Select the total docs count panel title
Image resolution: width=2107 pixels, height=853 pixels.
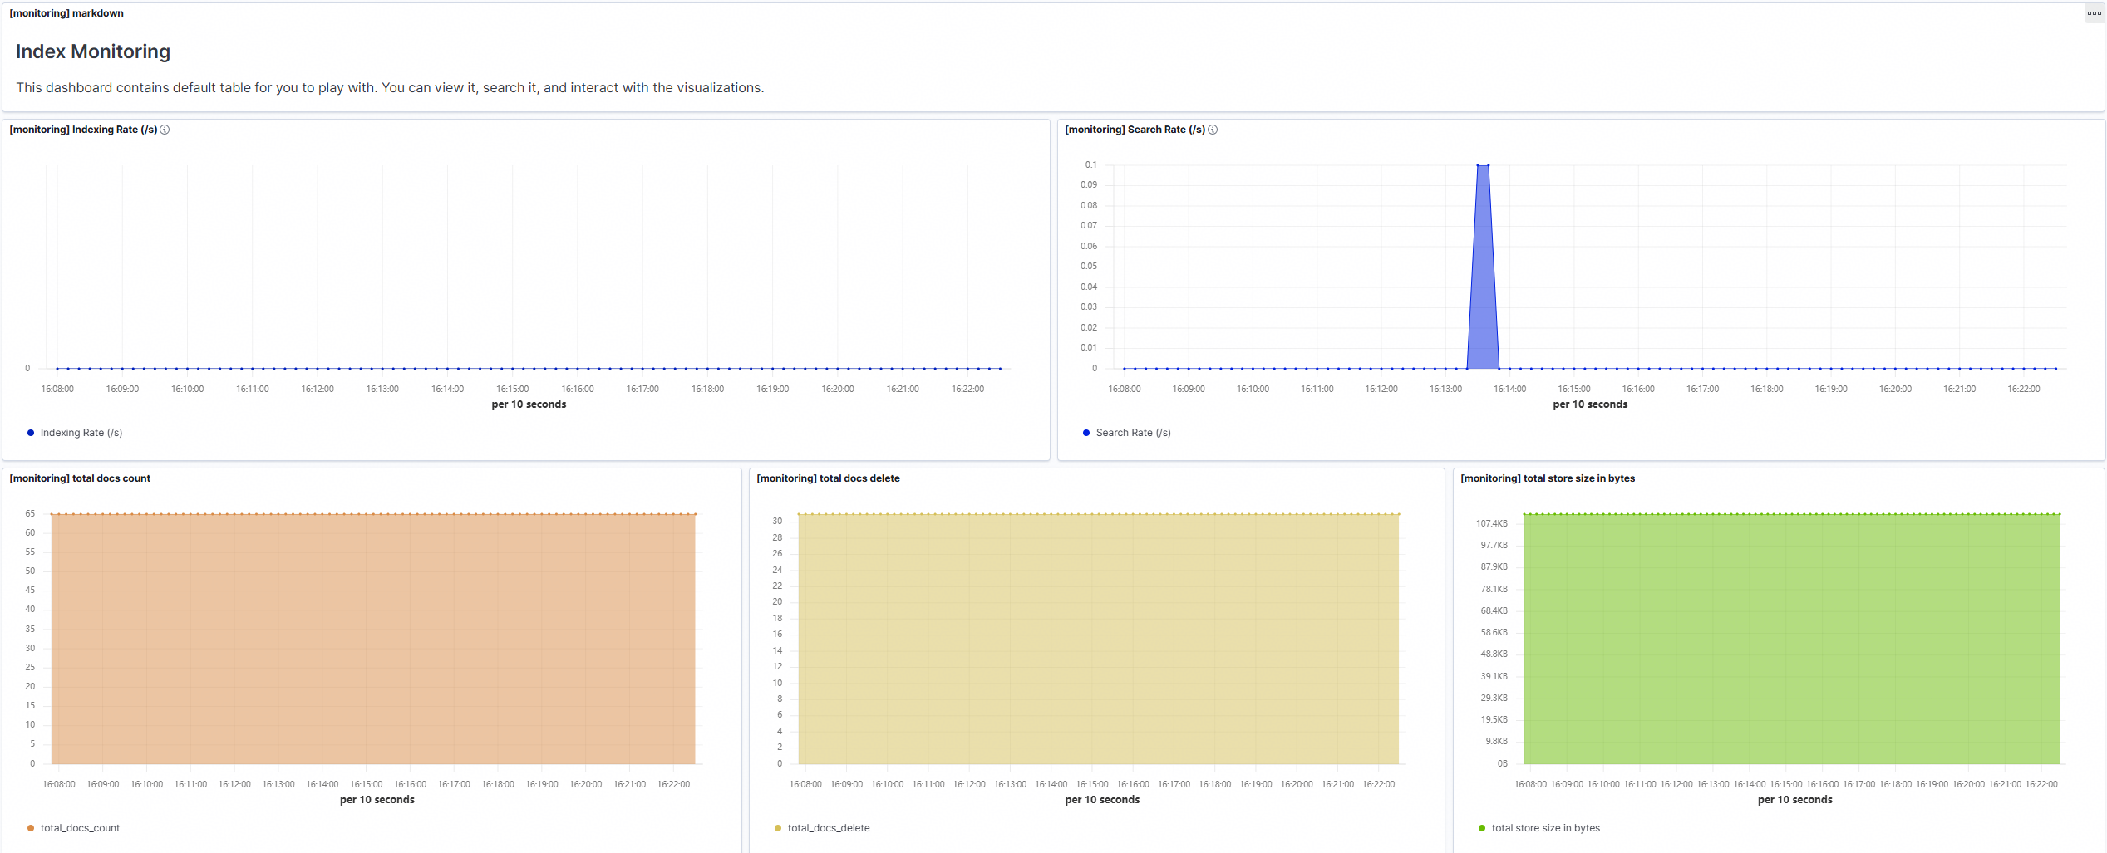80,478
